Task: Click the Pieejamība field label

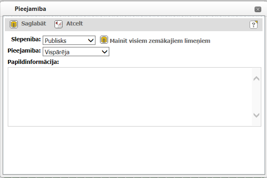Action: click(24, 51)
